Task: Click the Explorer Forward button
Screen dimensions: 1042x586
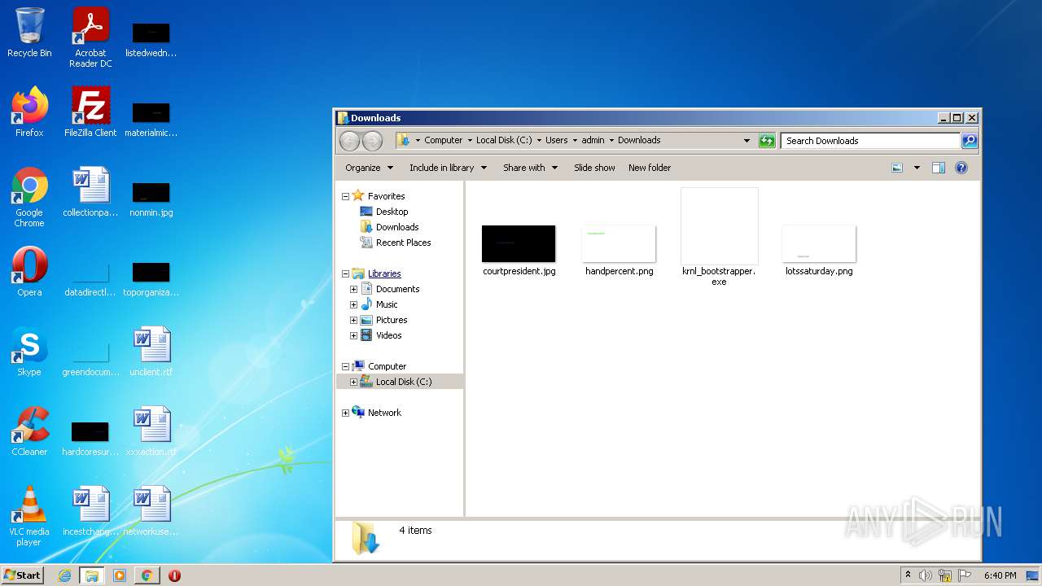Action: pyautogui.click(x=372, y=141)
